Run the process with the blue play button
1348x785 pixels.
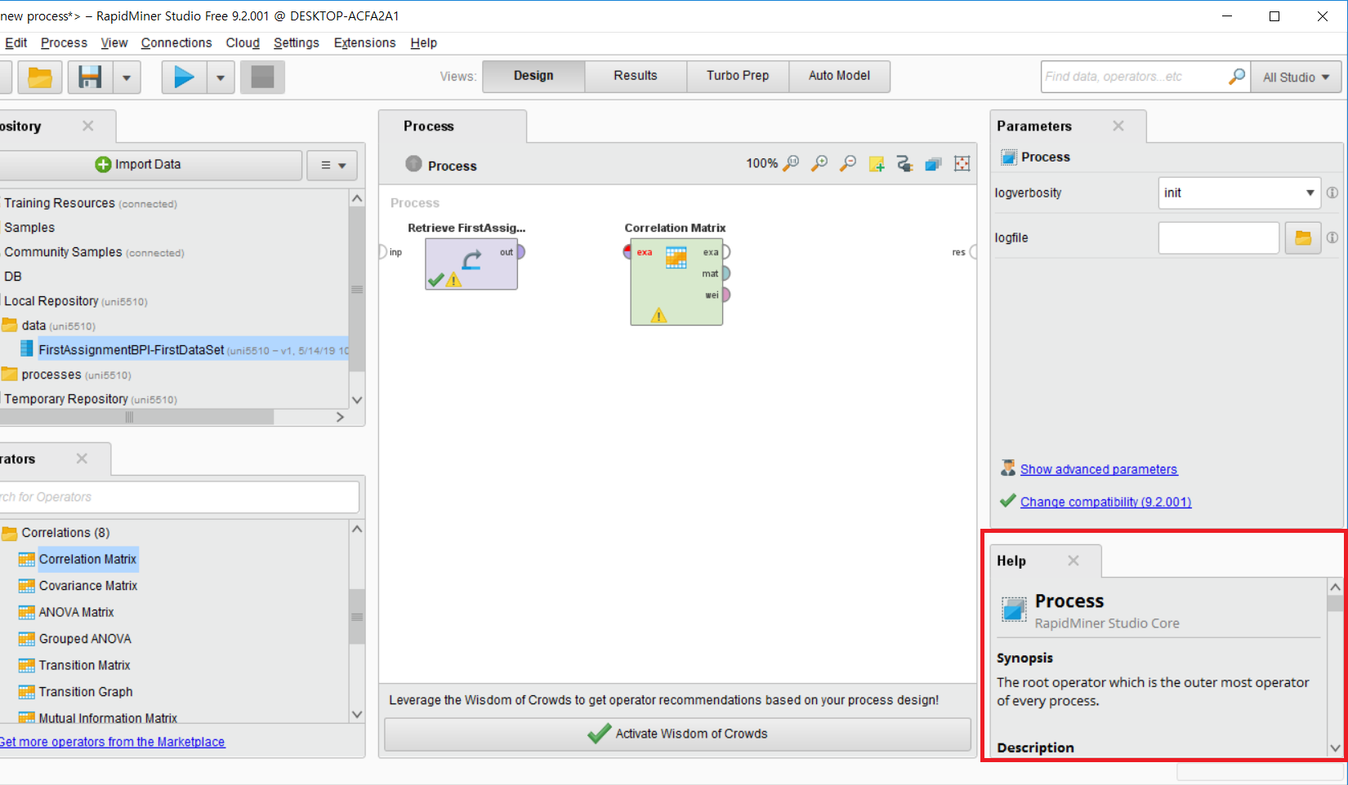(184, 78)
